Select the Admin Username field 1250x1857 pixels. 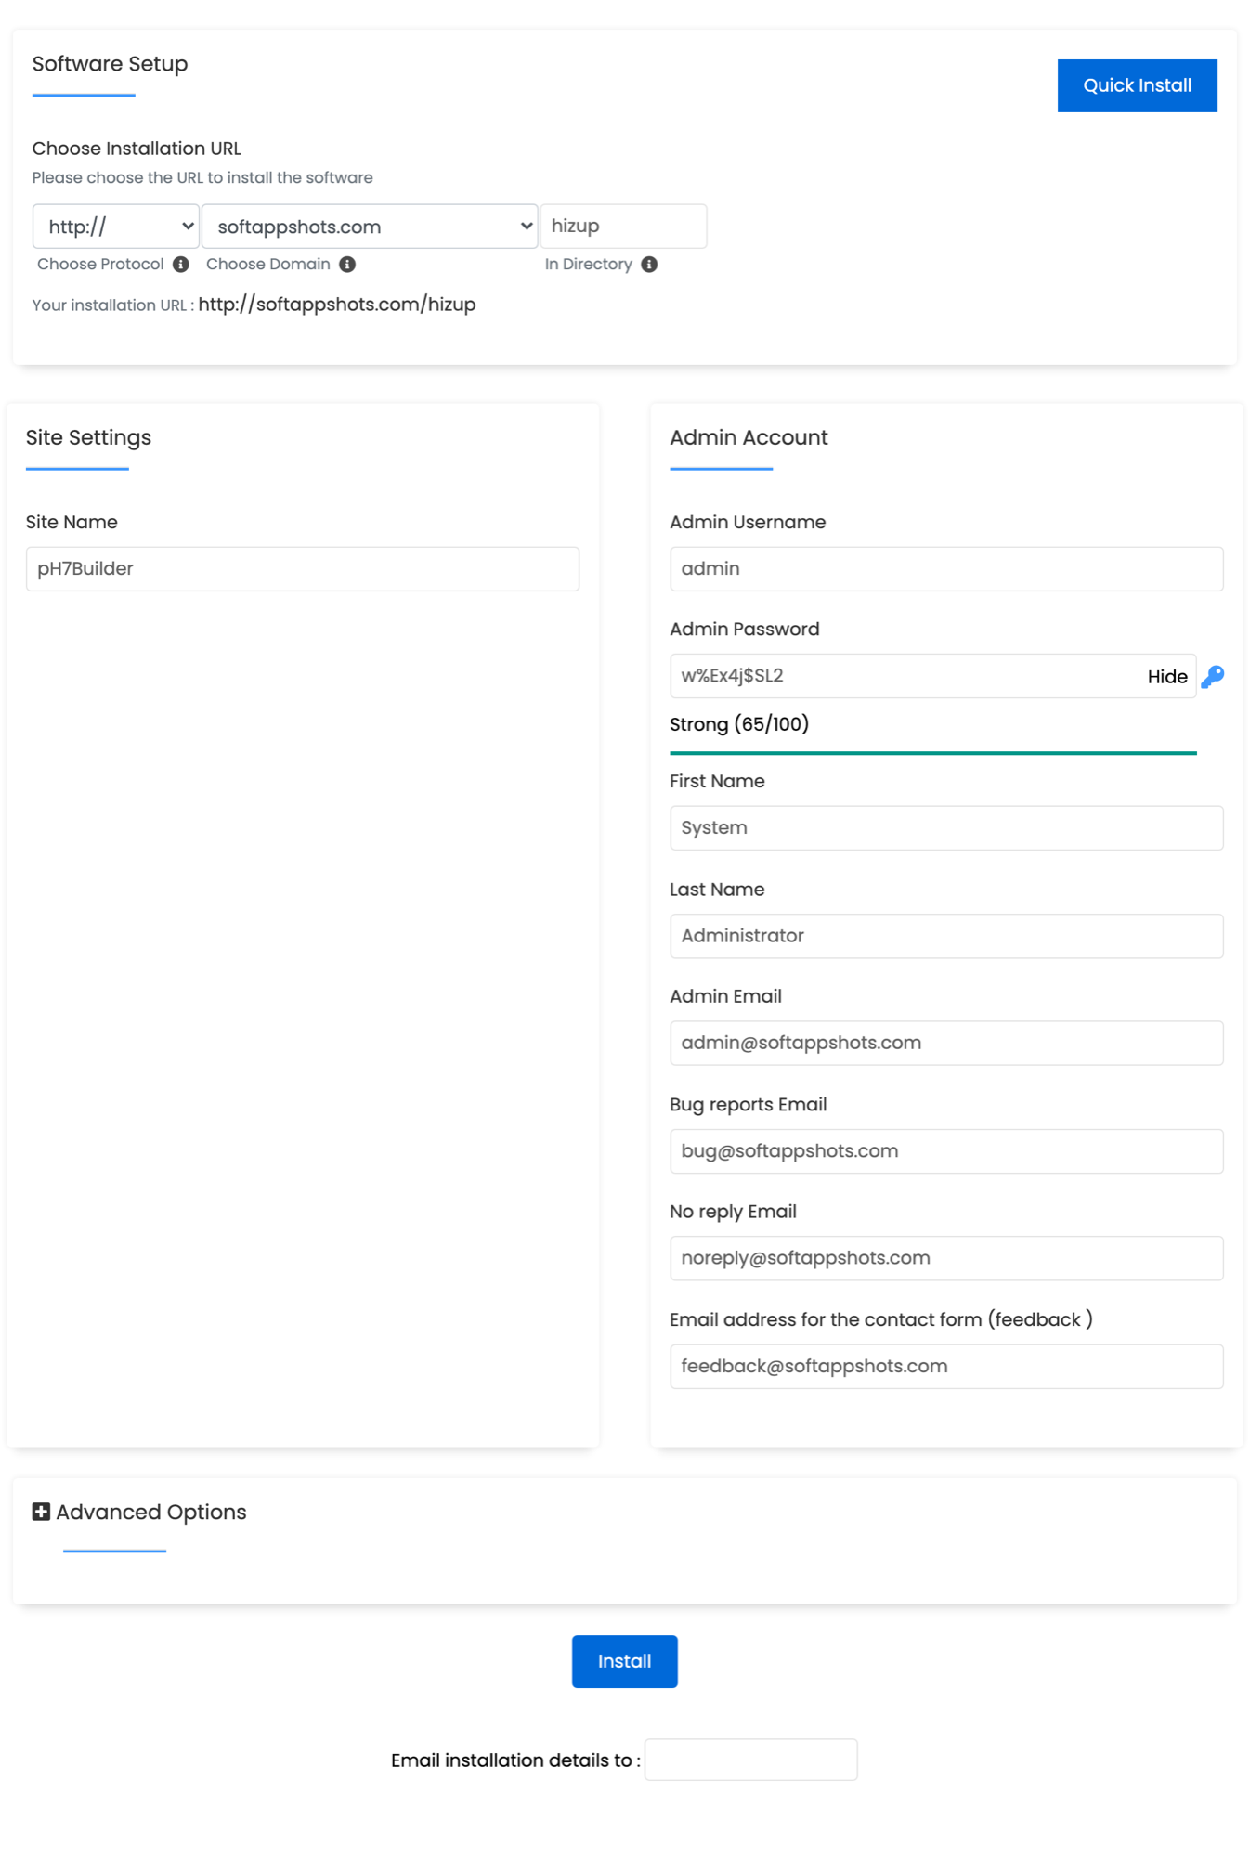(x=945, y=568)
